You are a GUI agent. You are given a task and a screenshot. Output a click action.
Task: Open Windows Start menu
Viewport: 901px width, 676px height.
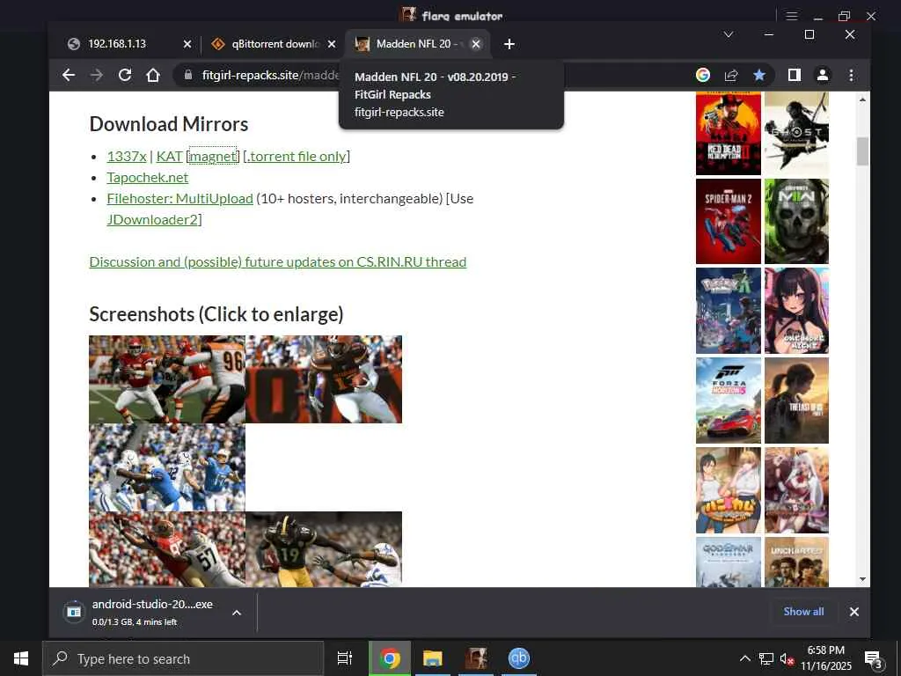(x=21, y=658)
